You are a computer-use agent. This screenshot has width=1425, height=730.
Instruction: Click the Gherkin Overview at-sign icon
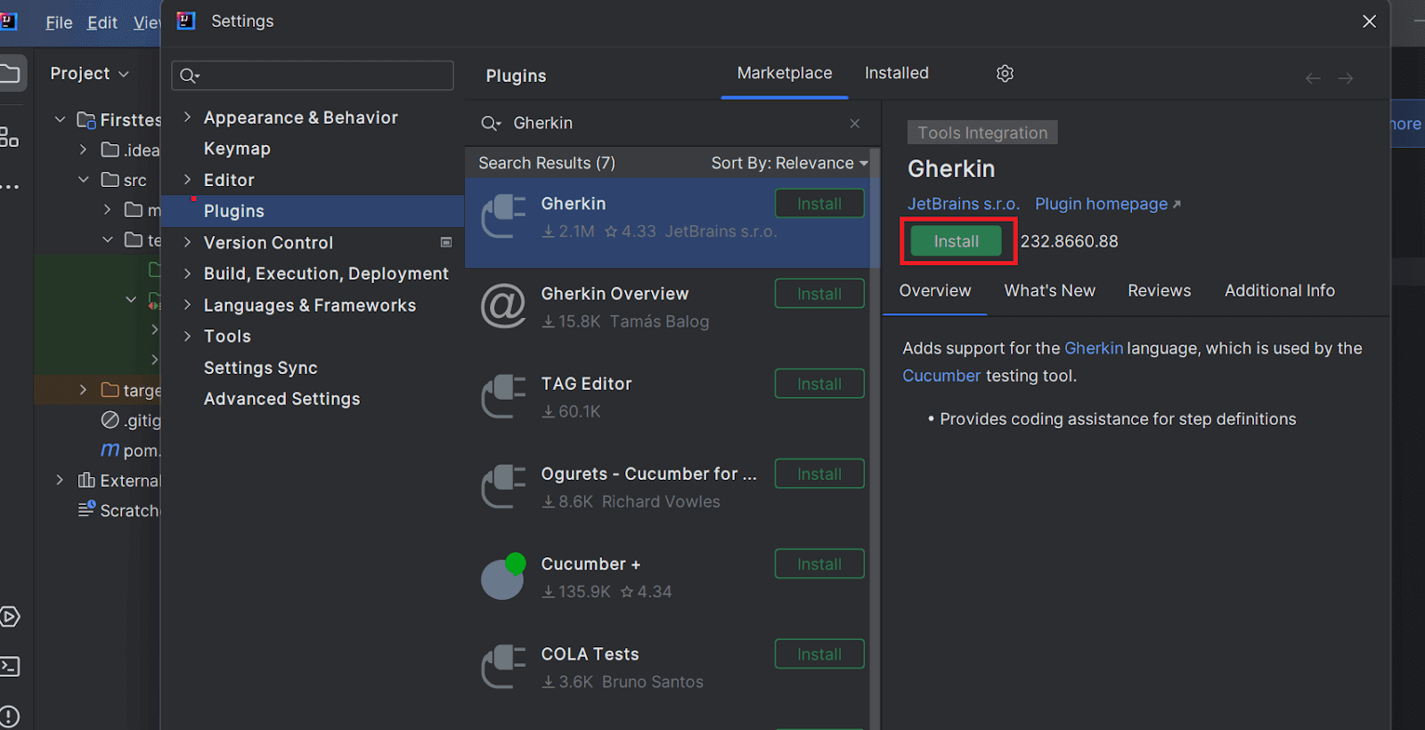point(503,306)
